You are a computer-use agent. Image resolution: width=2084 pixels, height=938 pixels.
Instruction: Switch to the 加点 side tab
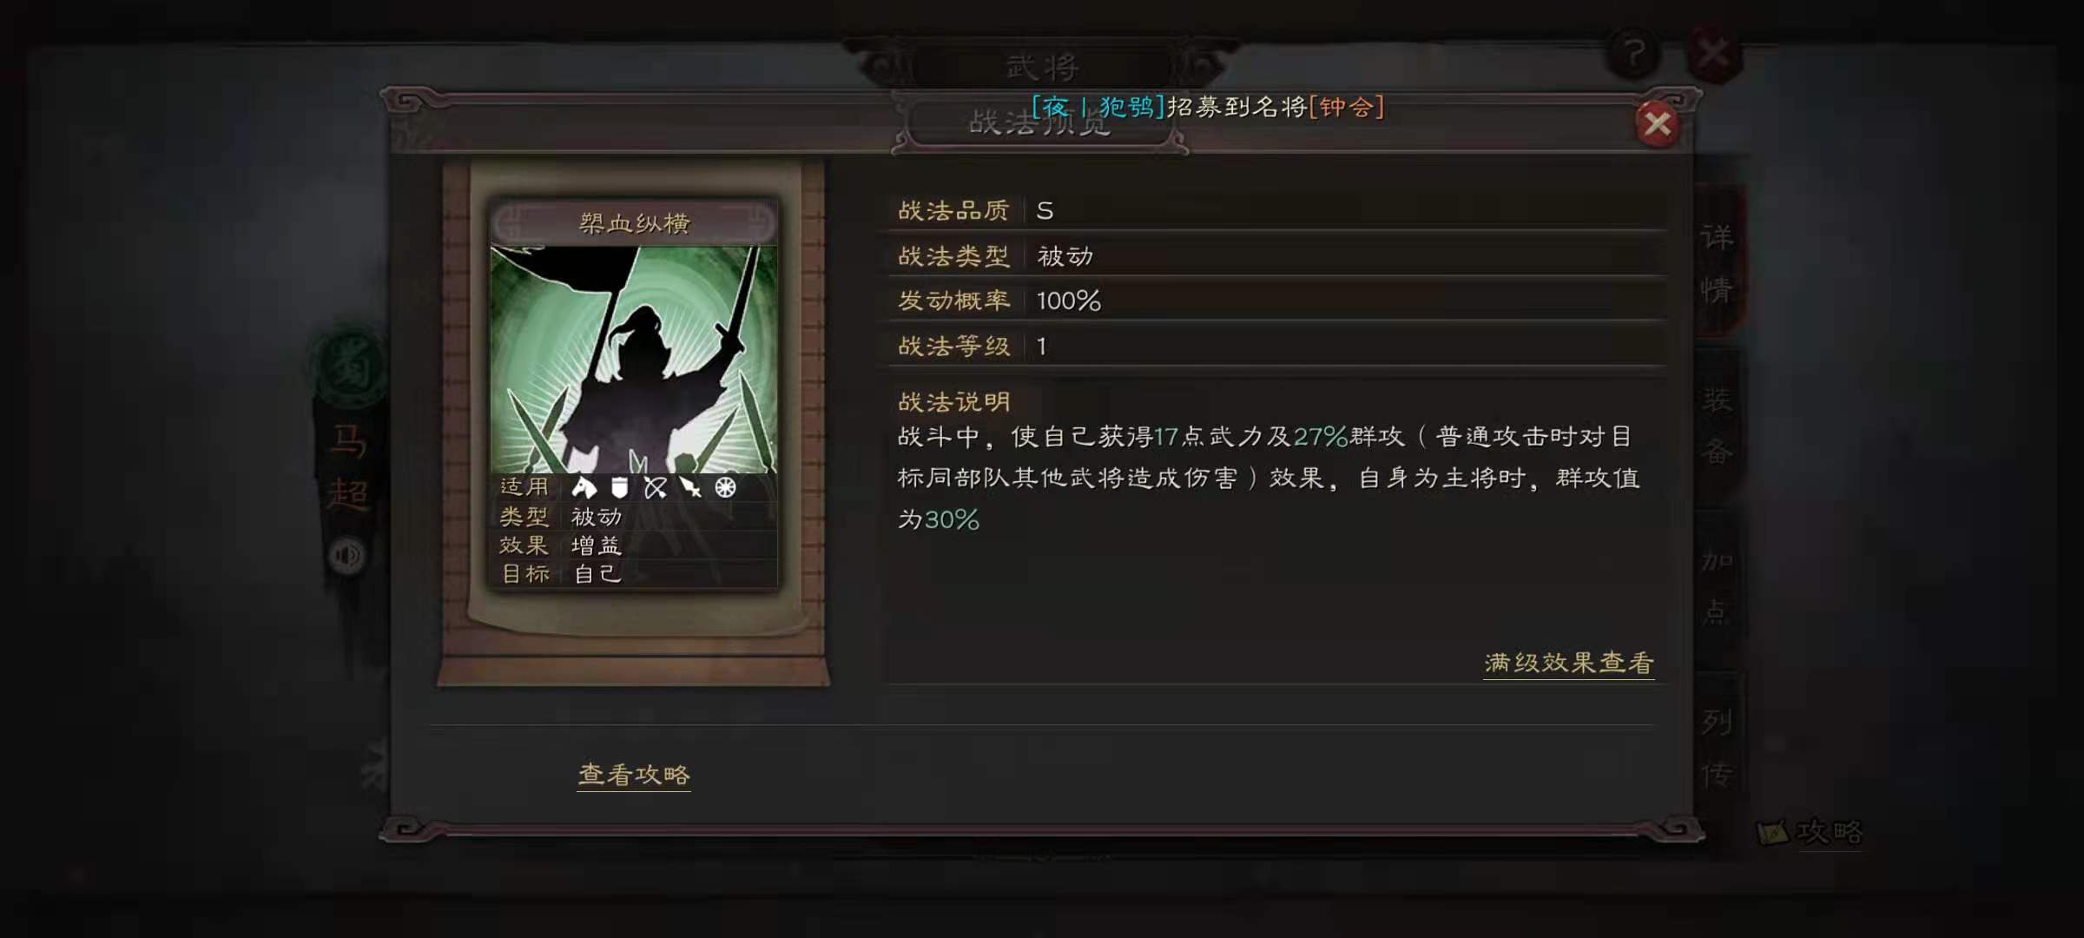(x=1718, y=586)
